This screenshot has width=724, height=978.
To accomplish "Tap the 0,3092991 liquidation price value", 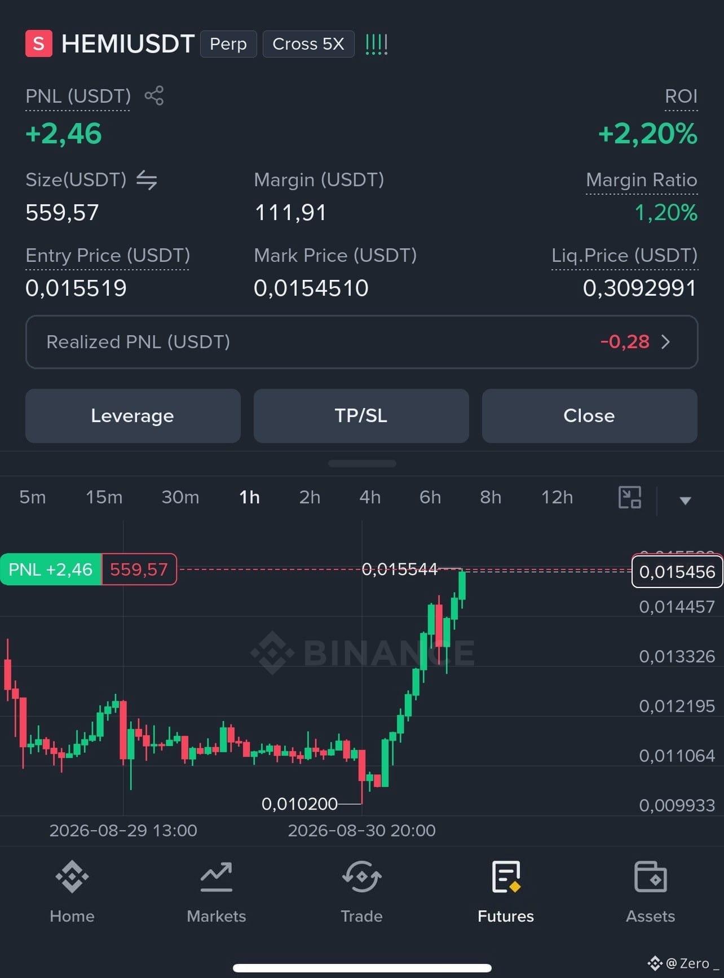I will pyautogui.click(x=640, y=288).
